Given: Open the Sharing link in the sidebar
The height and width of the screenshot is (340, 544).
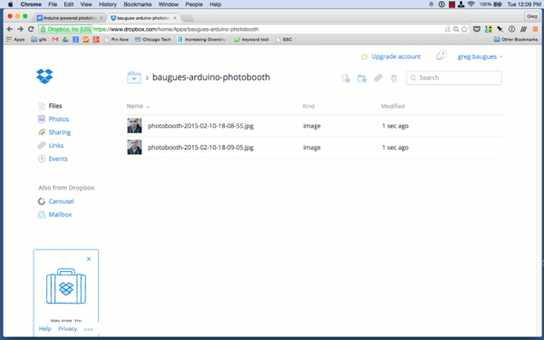Looking at the screenshot, I should (x=59, y=132).
